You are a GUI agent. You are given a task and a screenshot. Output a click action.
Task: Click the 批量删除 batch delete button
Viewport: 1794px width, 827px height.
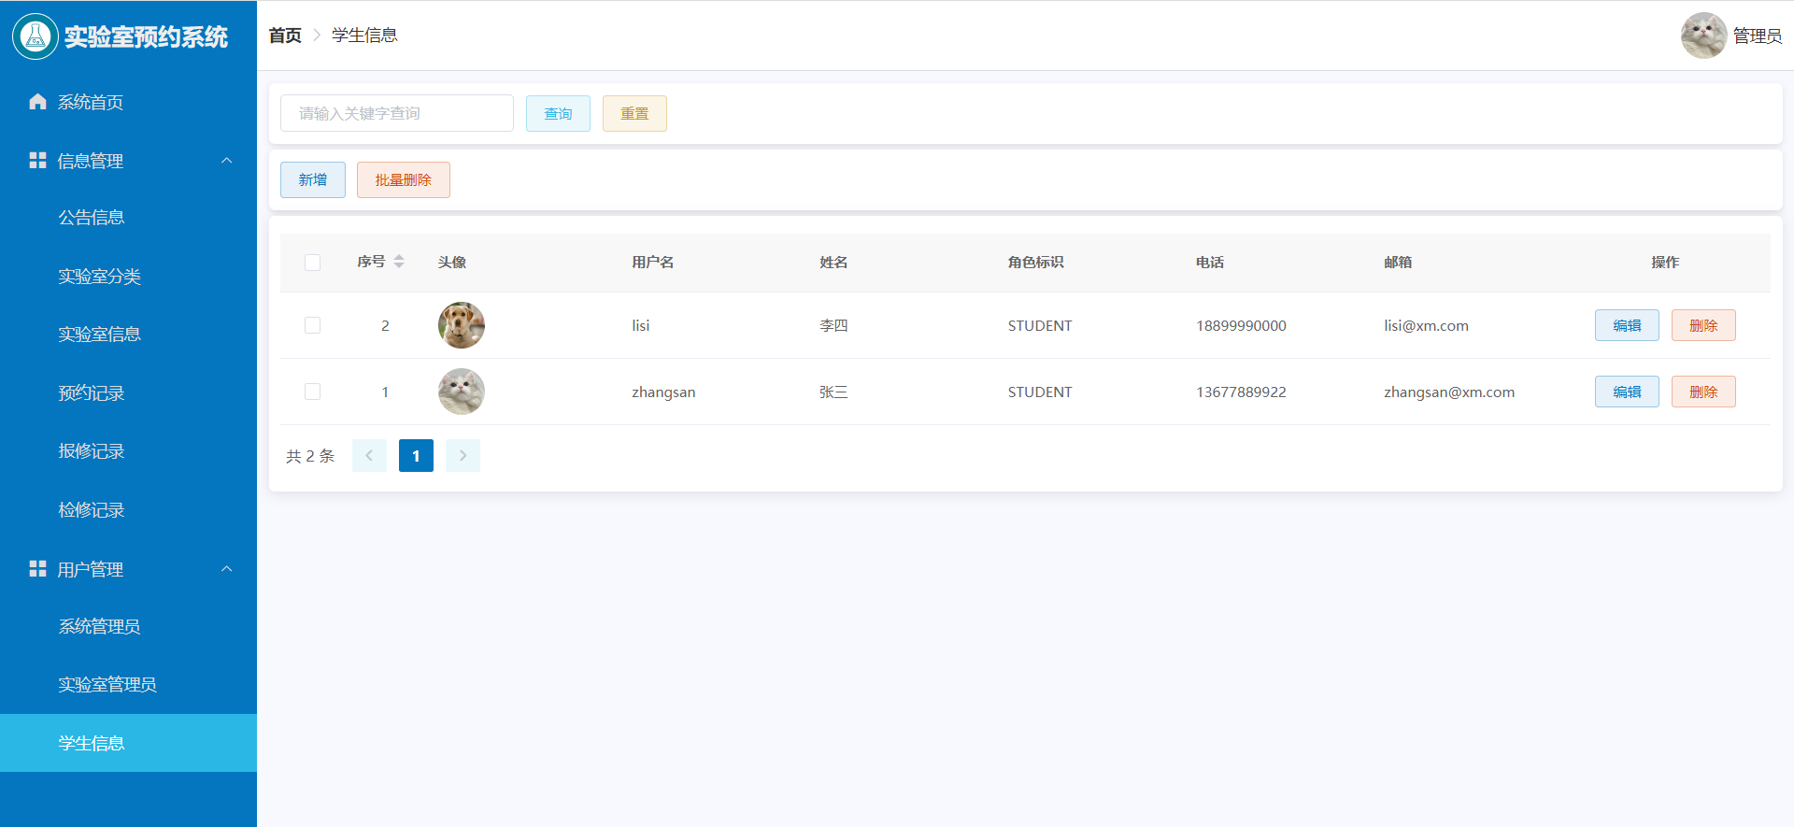tap(404, 179)
